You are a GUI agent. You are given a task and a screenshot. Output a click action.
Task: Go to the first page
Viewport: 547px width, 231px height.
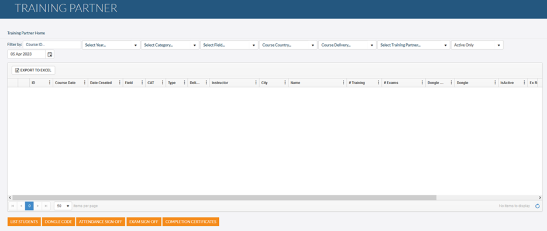13,206
